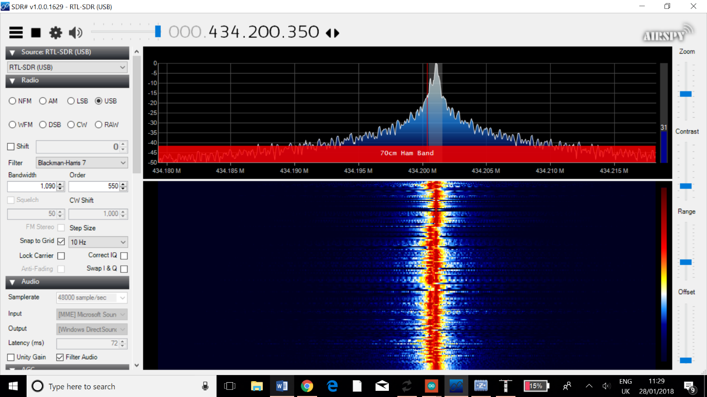Open the Blackman-Harris 7 filter dropdown
The image size is (707, 397).
point(82,163)
